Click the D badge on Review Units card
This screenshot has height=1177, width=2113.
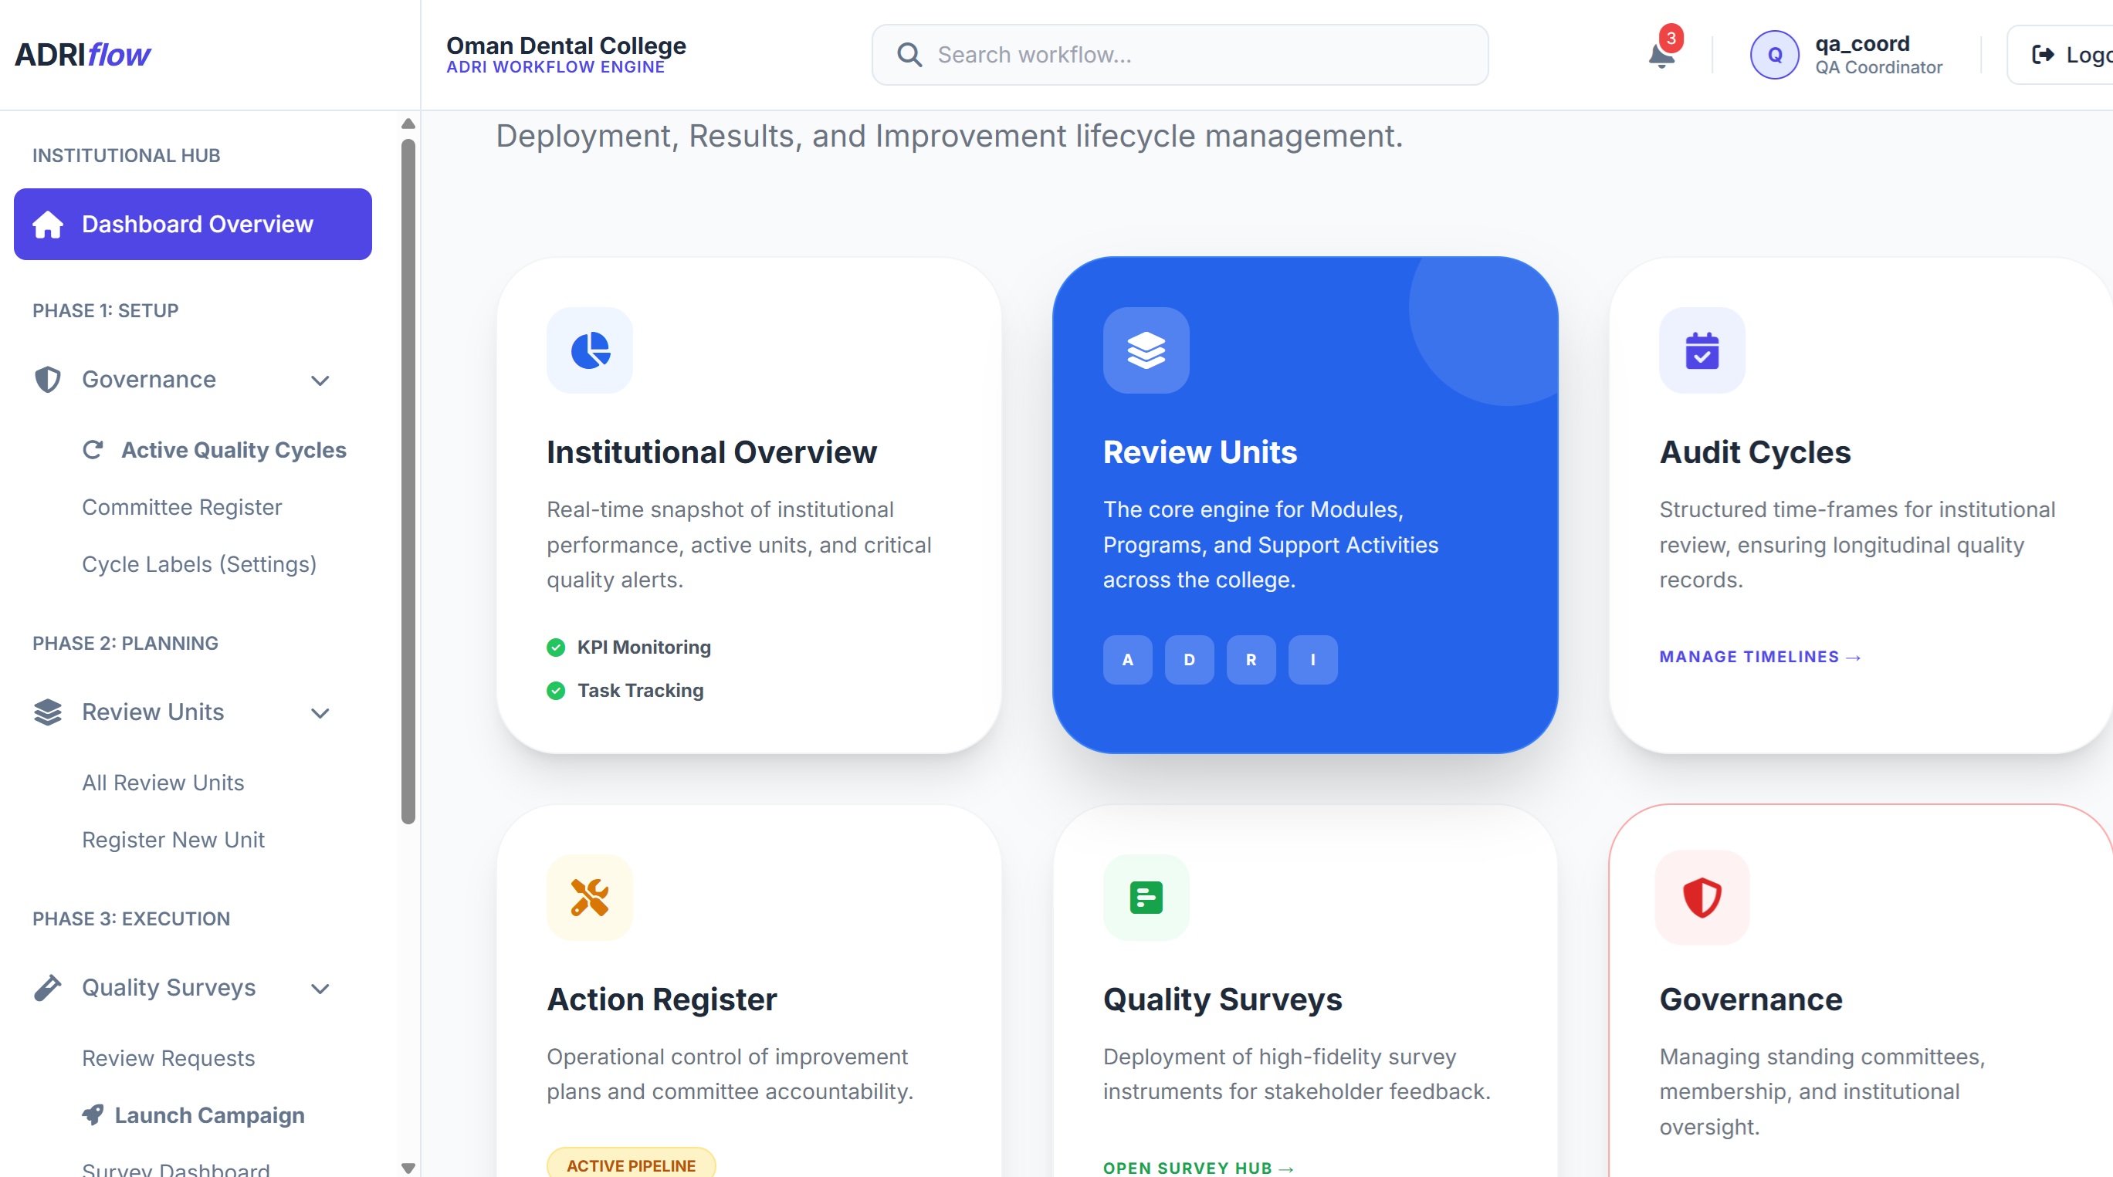(1190, 659)
